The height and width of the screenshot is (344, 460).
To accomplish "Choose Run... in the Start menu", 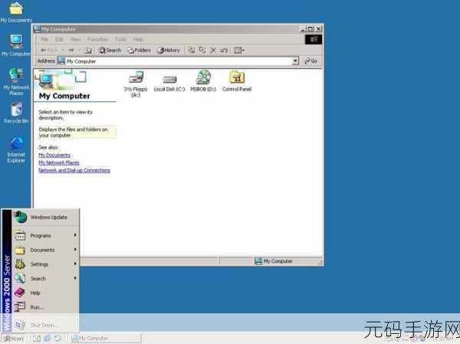I will (45, 307).
